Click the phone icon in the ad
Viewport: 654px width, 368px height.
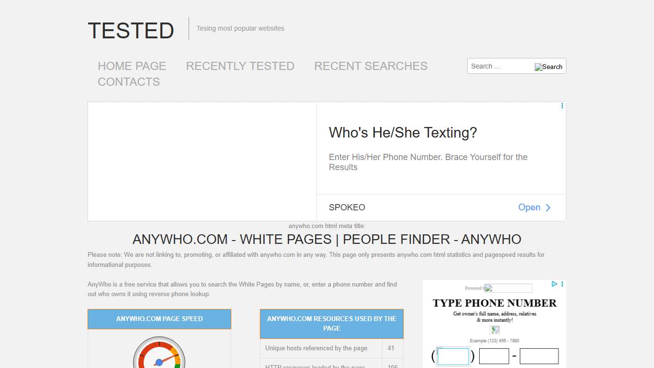494,330
